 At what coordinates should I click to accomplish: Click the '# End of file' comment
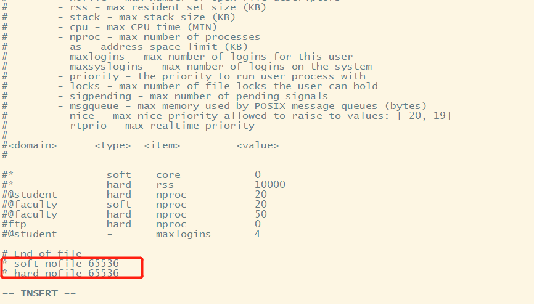(42, 254)
